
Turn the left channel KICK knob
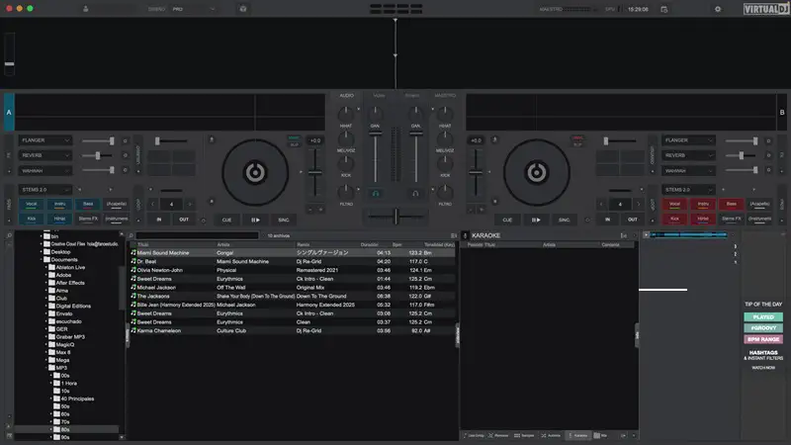point(345,163)
